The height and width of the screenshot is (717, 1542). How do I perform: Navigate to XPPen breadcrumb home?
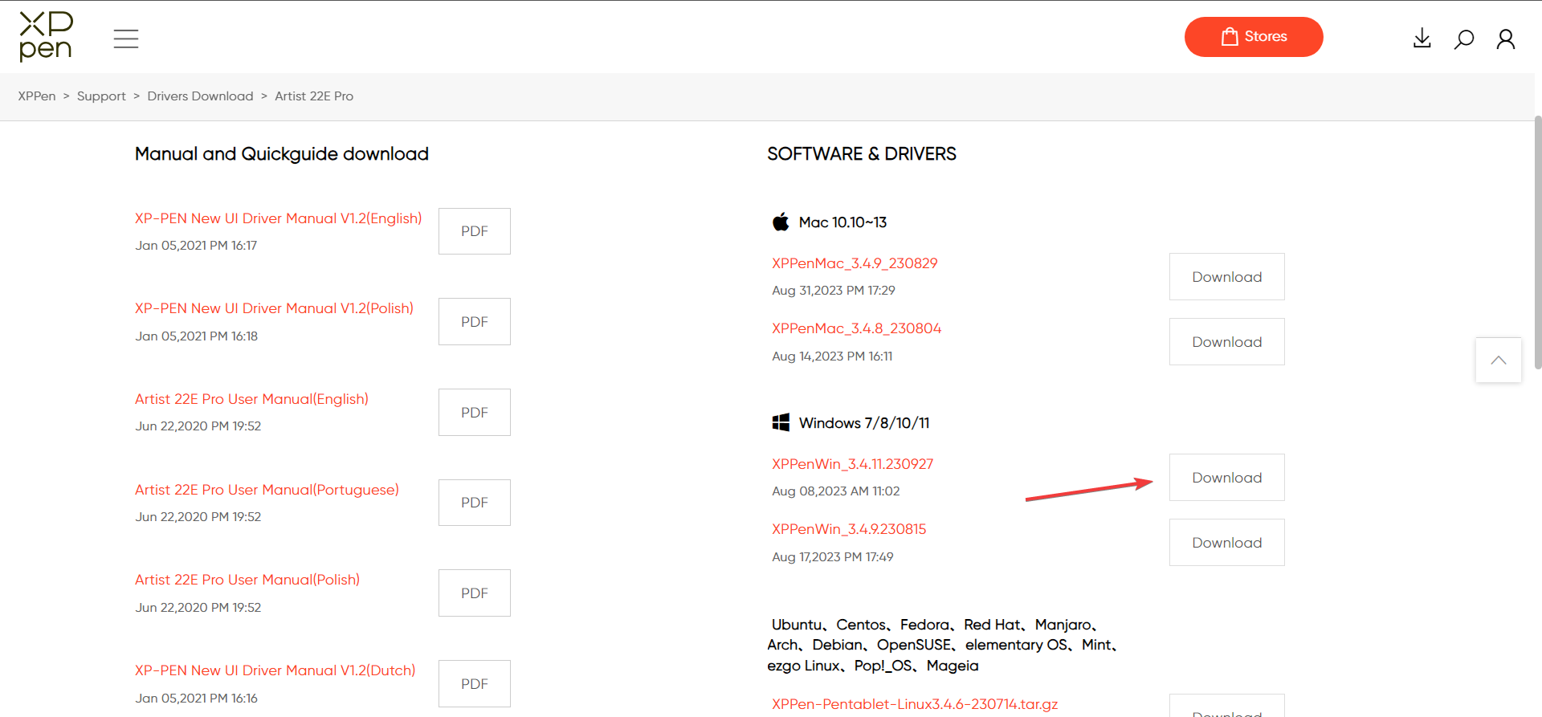point(37,96)
